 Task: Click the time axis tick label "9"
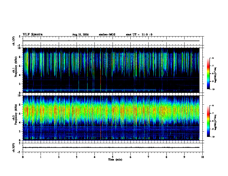coord(184,157)
